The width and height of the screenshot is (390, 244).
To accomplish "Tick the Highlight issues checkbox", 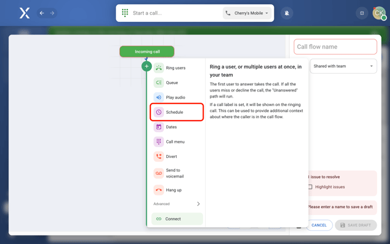I will pos(310,186).
